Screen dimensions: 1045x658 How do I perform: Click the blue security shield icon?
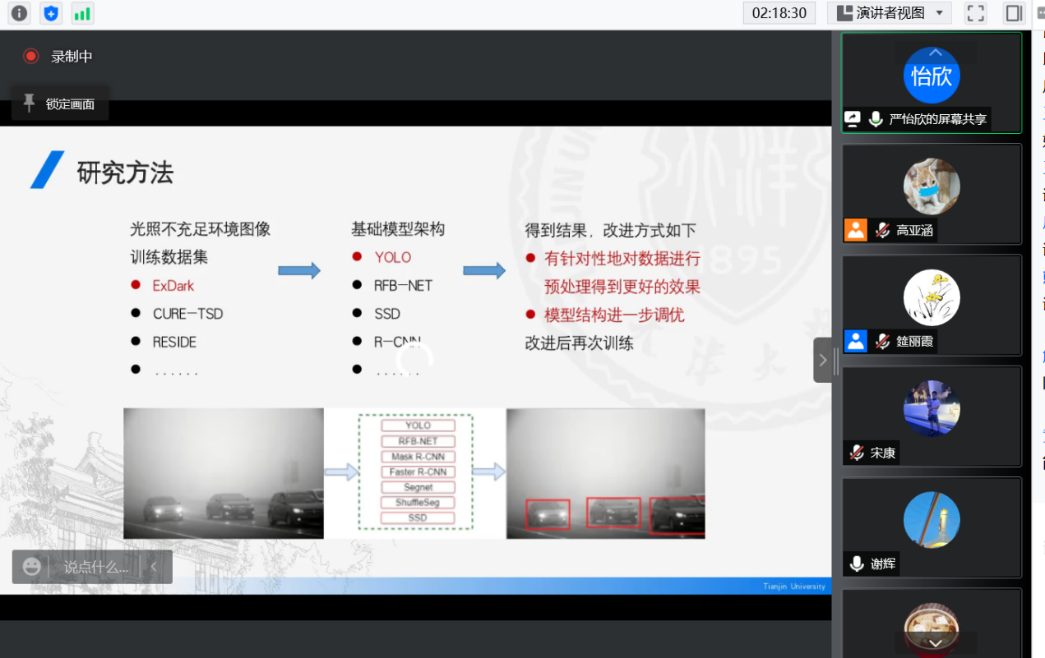[51, 13]
